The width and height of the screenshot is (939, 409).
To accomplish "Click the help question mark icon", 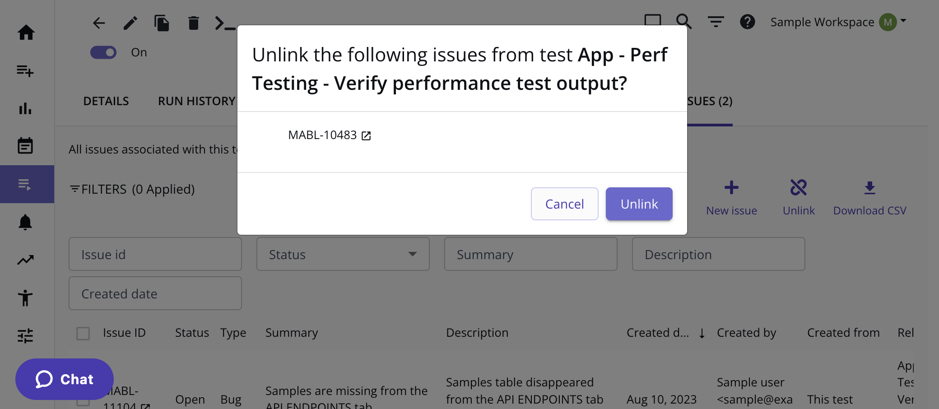I will tap(747, 22).
